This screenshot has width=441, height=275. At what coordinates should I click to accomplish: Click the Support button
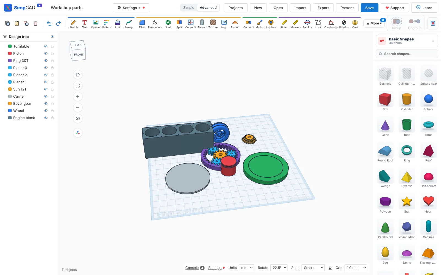tap(395, 8)
